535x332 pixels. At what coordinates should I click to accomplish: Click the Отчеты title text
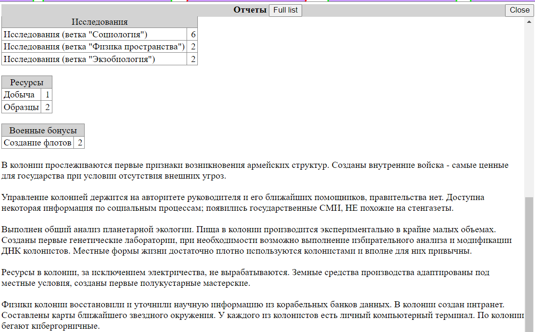point(250,10)
